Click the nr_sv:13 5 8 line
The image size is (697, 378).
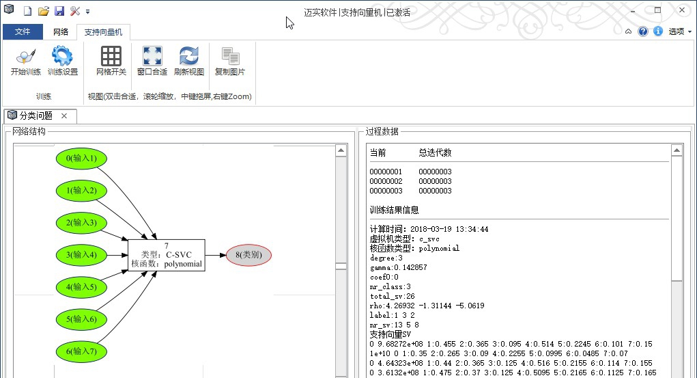tap(395, 325)
